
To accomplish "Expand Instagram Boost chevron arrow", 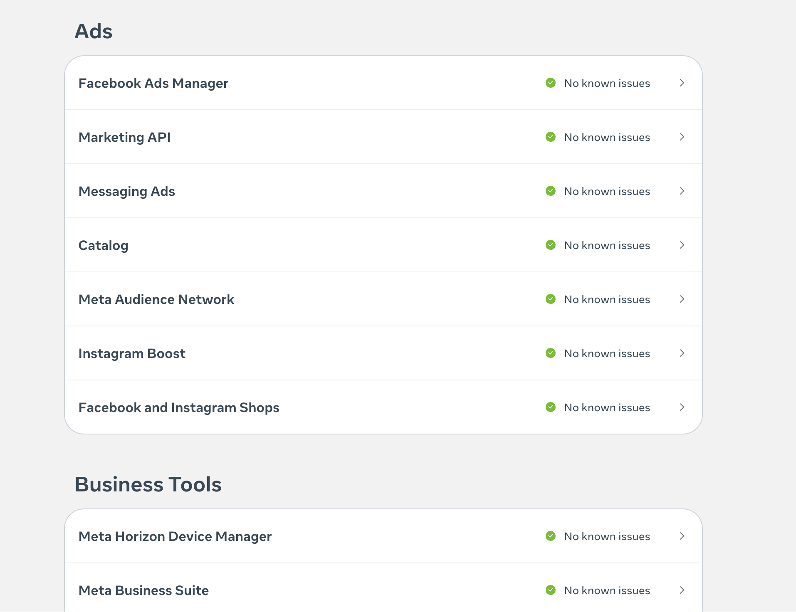I will (682, 353).
